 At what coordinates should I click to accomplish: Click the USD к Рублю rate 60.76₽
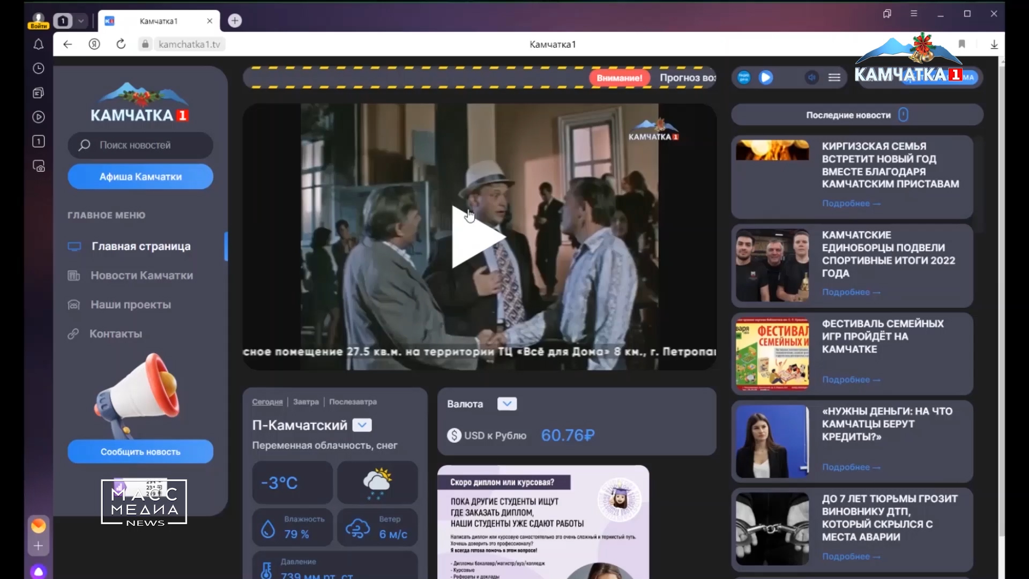coord(568,435)
